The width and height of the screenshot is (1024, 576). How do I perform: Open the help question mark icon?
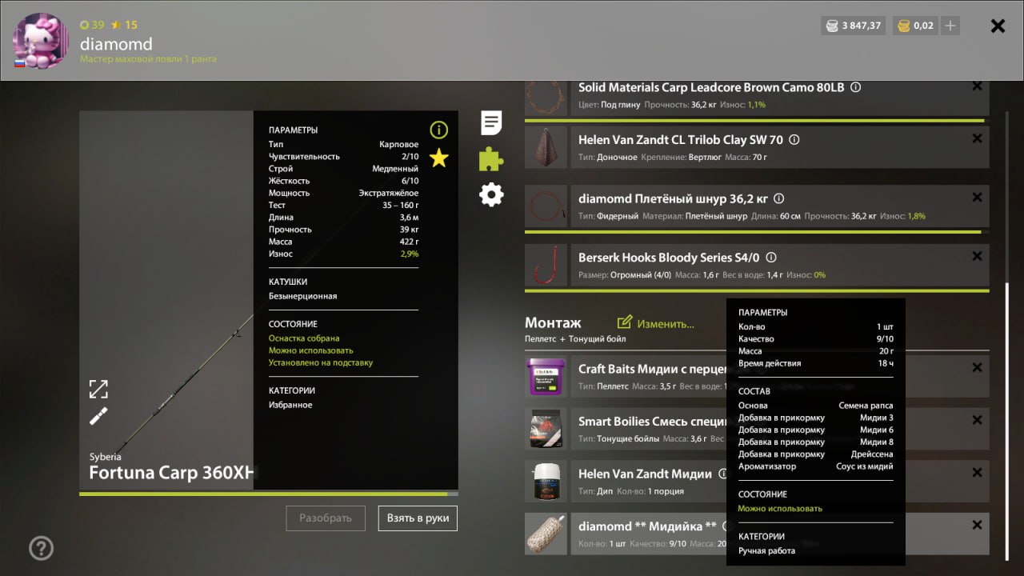tap(41, 548)
